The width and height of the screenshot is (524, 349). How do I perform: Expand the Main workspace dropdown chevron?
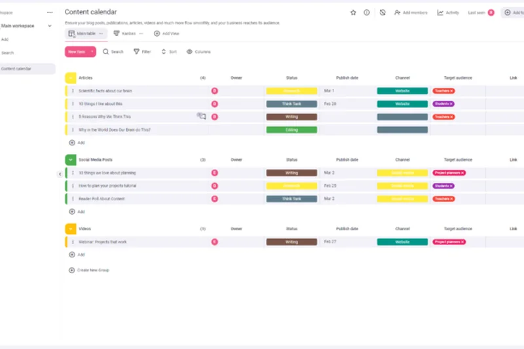50,26
